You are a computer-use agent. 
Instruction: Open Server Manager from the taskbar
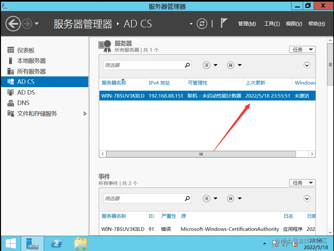click(32, 243)
